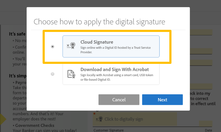
Task: Click the 'It's safe' heading on the form
Action: coord(17,34)
